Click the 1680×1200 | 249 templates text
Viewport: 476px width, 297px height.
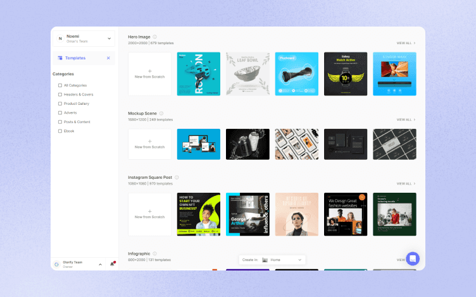[151, 119]
